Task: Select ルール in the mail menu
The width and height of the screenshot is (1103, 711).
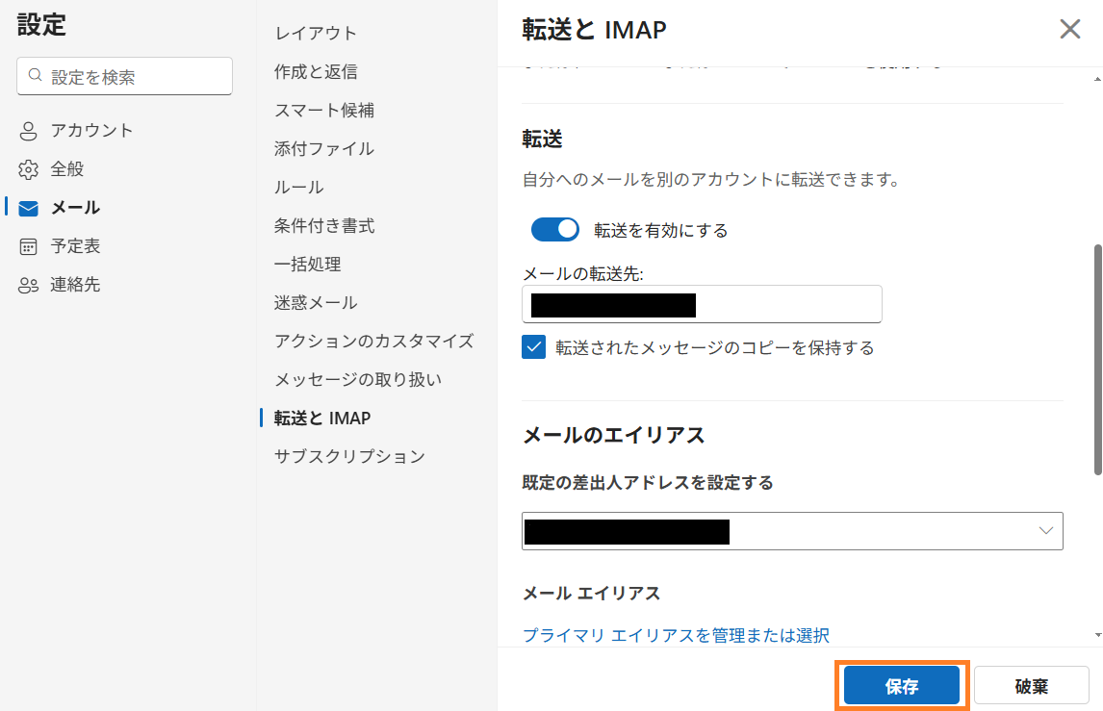Action: [299, 187]
